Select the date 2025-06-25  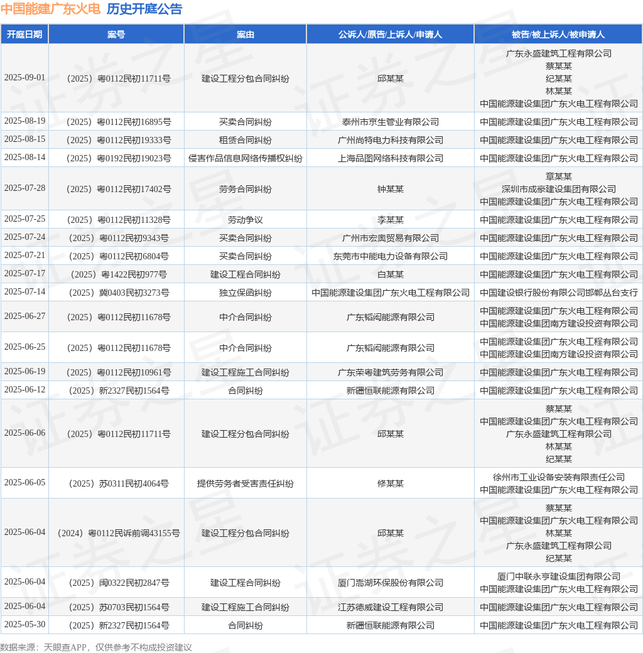[24, 347]
